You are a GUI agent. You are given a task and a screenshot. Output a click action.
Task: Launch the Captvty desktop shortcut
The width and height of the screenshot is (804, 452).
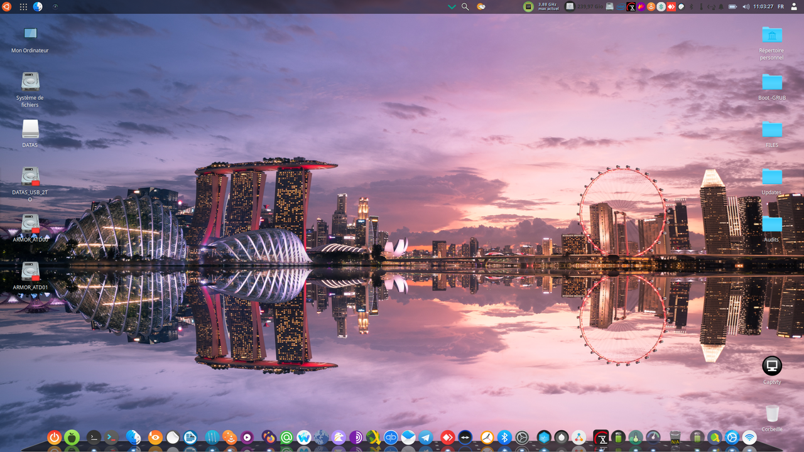[772, 365]
